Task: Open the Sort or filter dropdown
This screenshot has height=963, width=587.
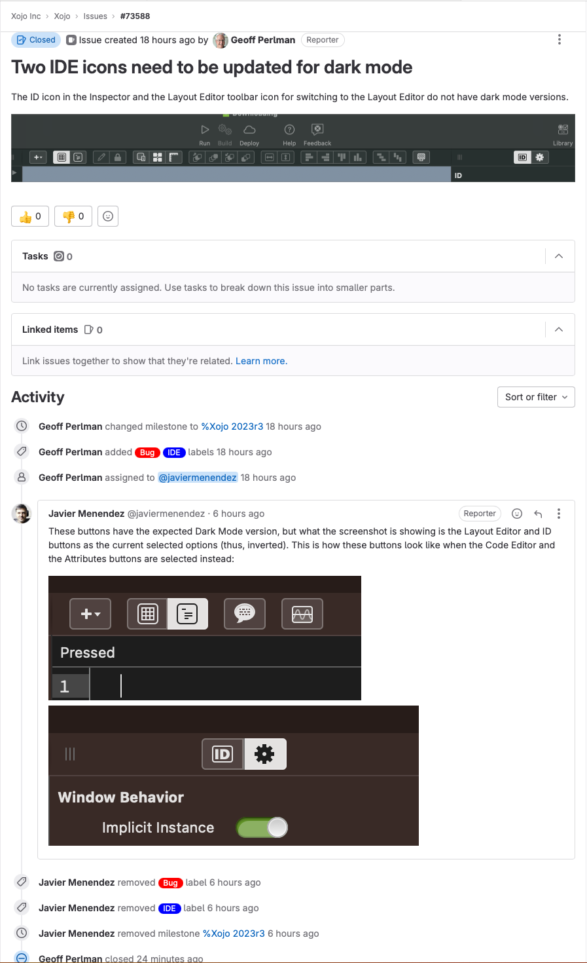Action: 536,397
